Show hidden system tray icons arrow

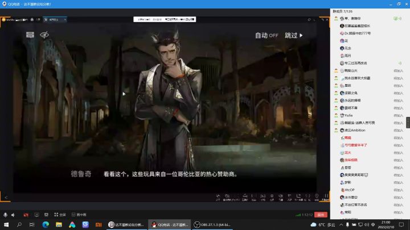click(x=341, y=224)
